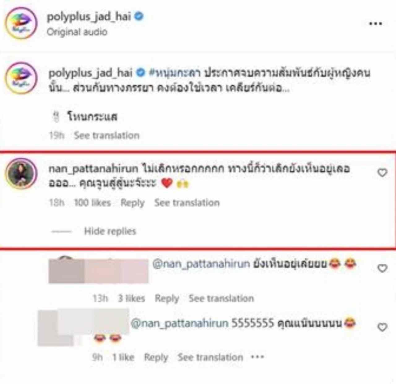The height and width of the screenshot is (384, 396).
Task: Open the Original audio link
Action: [x=77, y=32]
